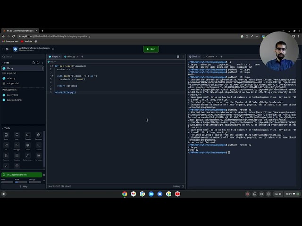Add a new tab in shell pane

(221, 56)
